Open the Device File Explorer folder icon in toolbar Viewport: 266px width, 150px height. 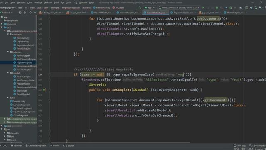tap(241, 7)
